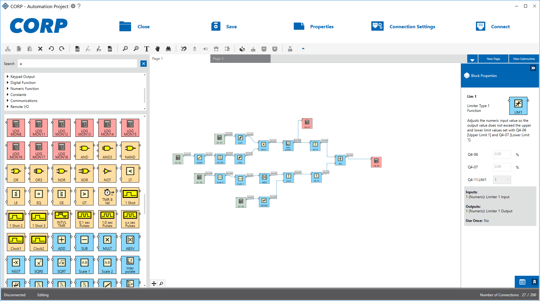The width and height of the screenshot is (540, 301).
Task: Select the Pan hand tool
Action: click(158, 49)
